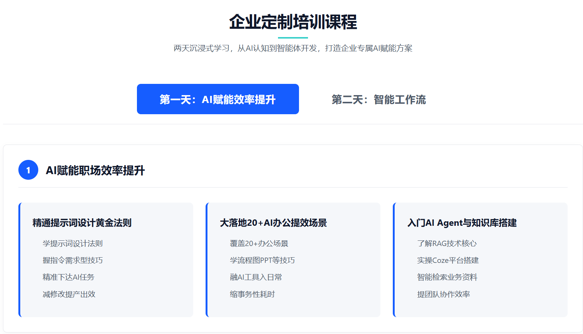Select the AI赋能职场效率提升 section heading
Screen dimensions: 583x334
click(95, 170)
